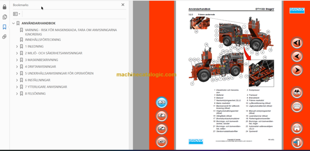Open the bookmarks options dropdown menu
Viewport: 310px width, 151px height.
(17, 14)
